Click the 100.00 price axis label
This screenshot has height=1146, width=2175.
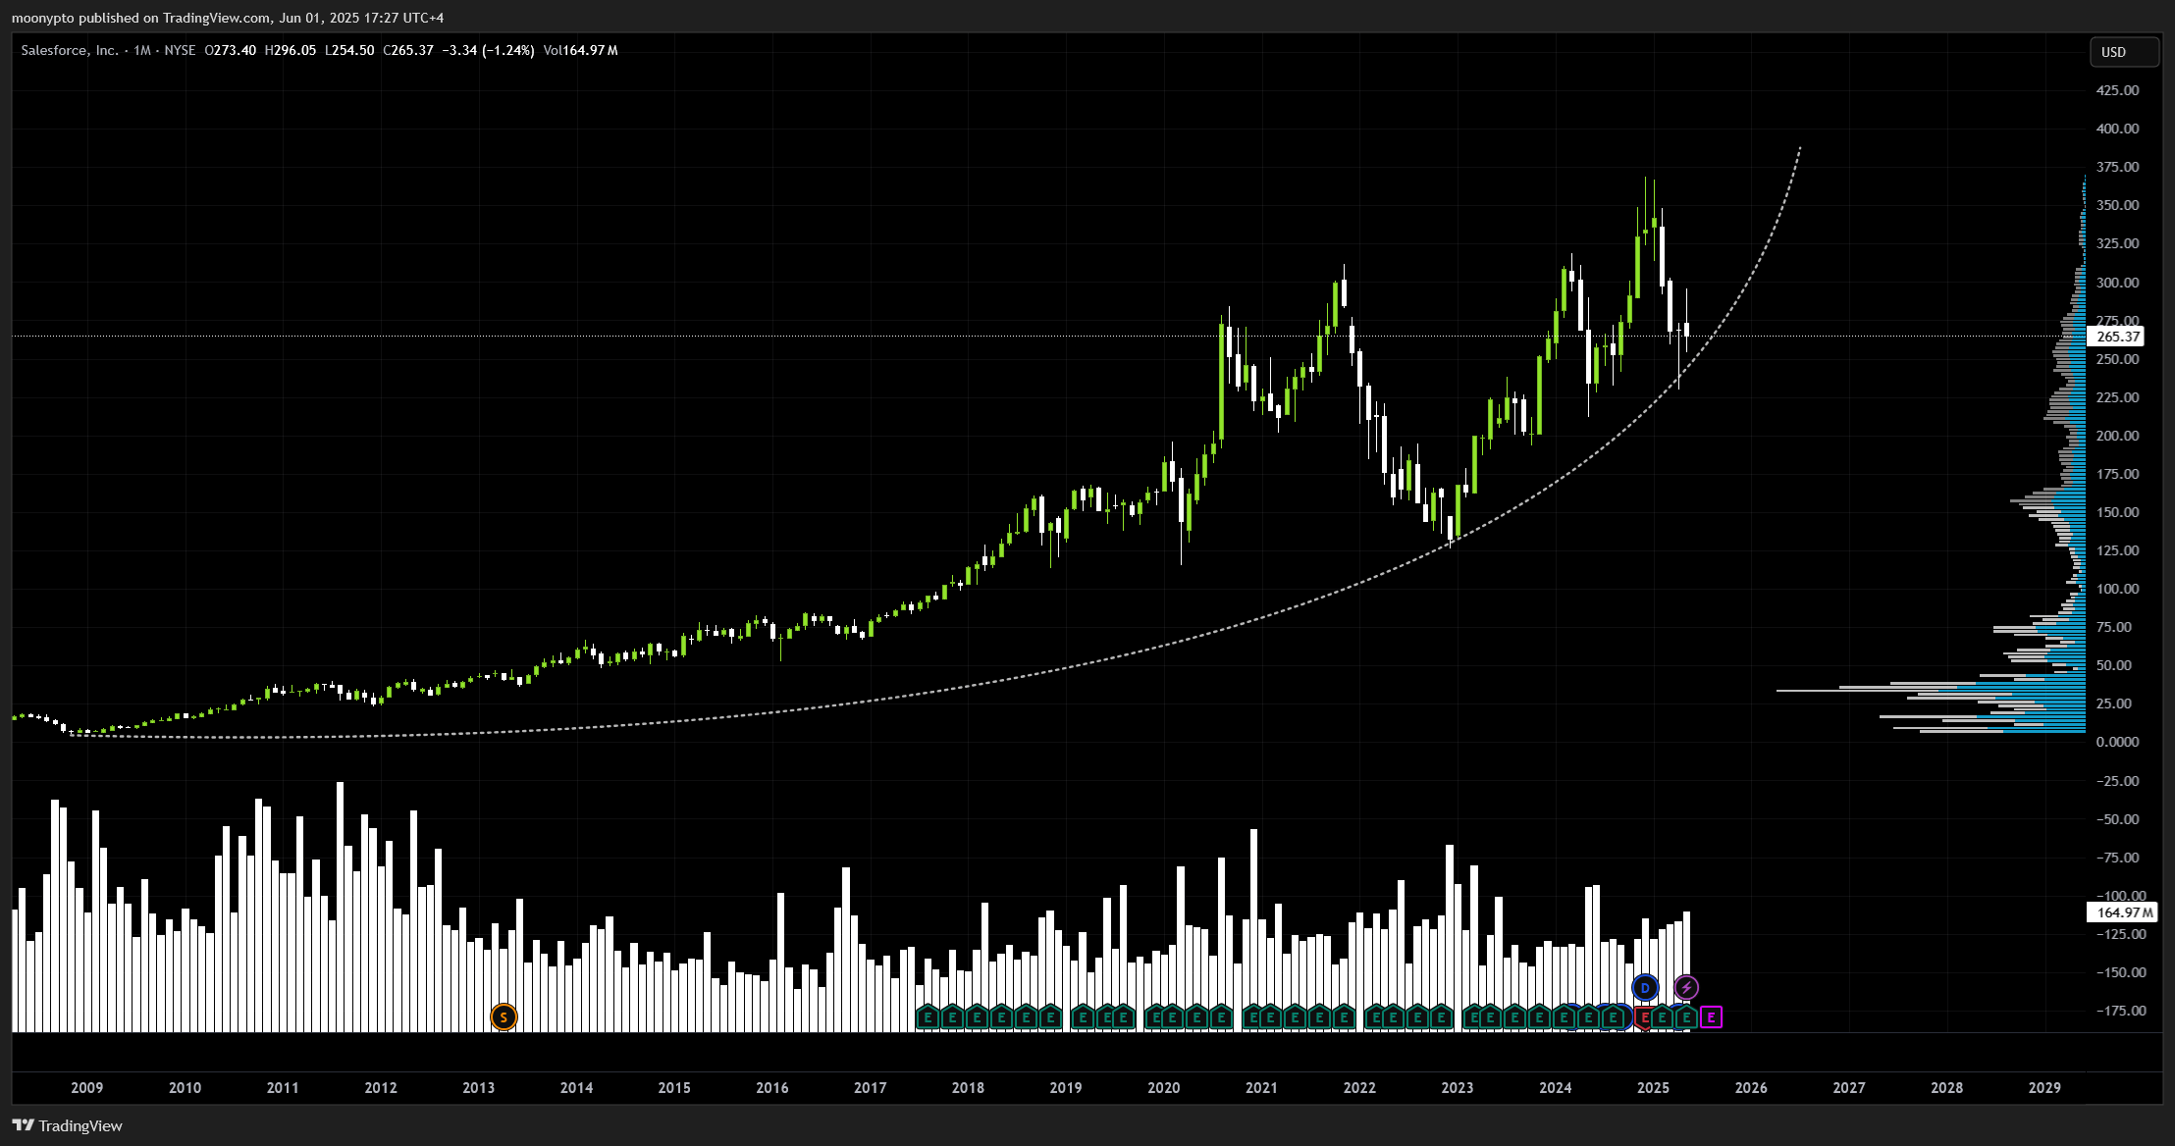[2117, 589]
